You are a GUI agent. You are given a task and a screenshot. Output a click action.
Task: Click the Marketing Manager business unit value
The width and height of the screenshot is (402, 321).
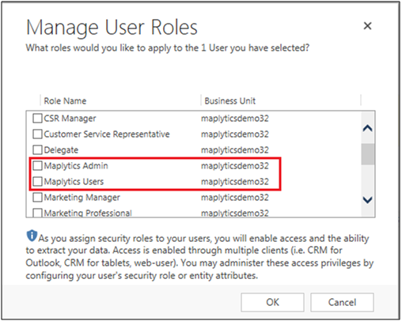pos(235,198)
